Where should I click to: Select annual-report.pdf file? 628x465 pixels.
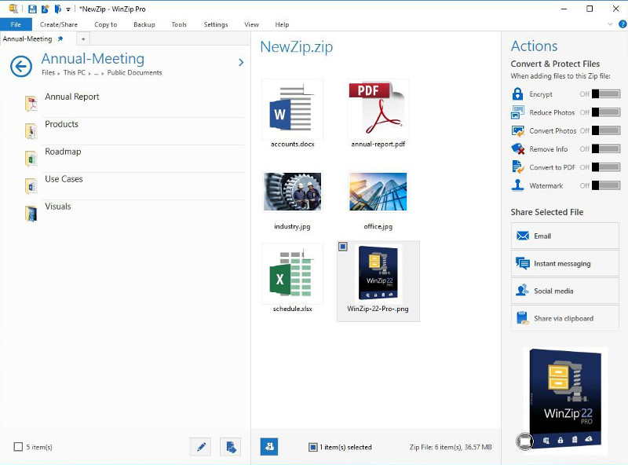click(378, 114)
